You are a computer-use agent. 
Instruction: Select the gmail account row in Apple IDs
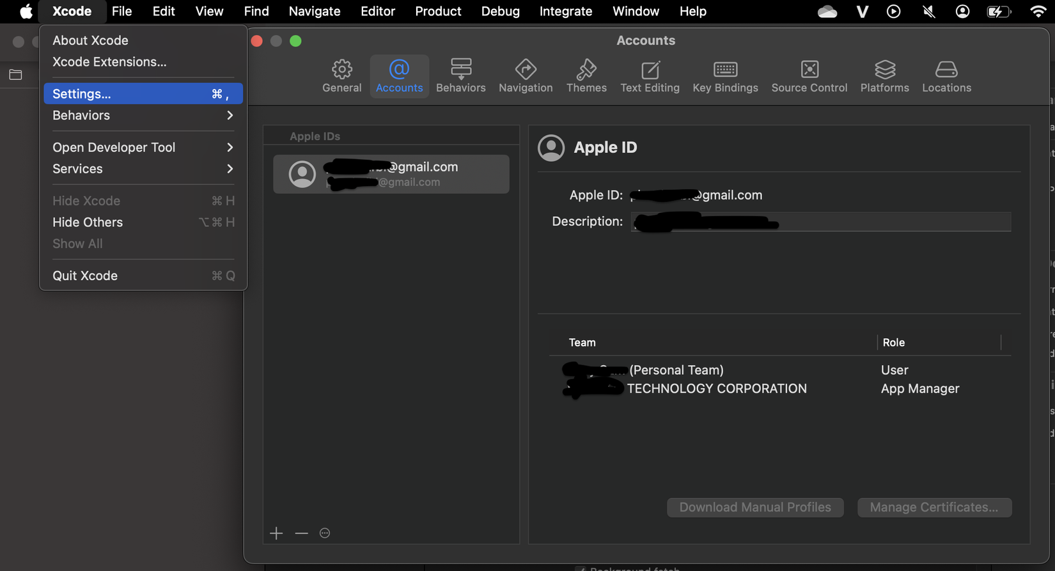(391, 174)
